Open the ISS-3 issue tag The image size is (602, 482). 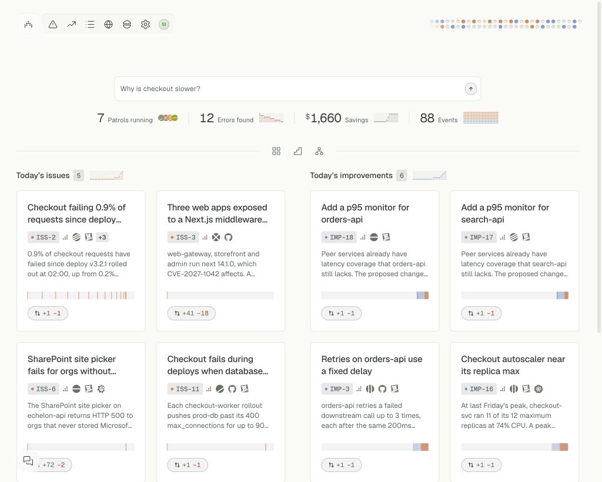[183, 237]
